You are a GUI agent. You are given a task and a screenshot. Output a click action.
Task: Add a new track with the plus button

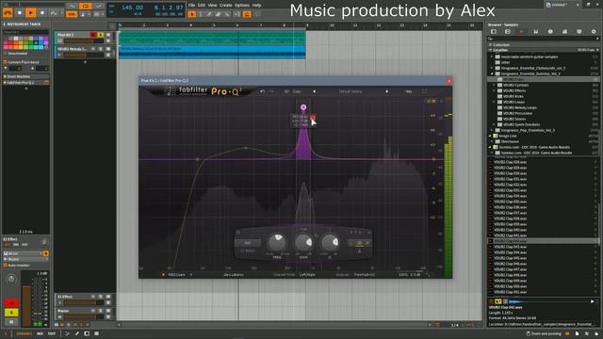(x=85, y=62)
